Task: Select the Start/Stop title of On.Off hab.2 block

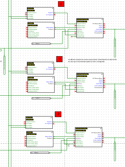Action: [x=31, y=63]
